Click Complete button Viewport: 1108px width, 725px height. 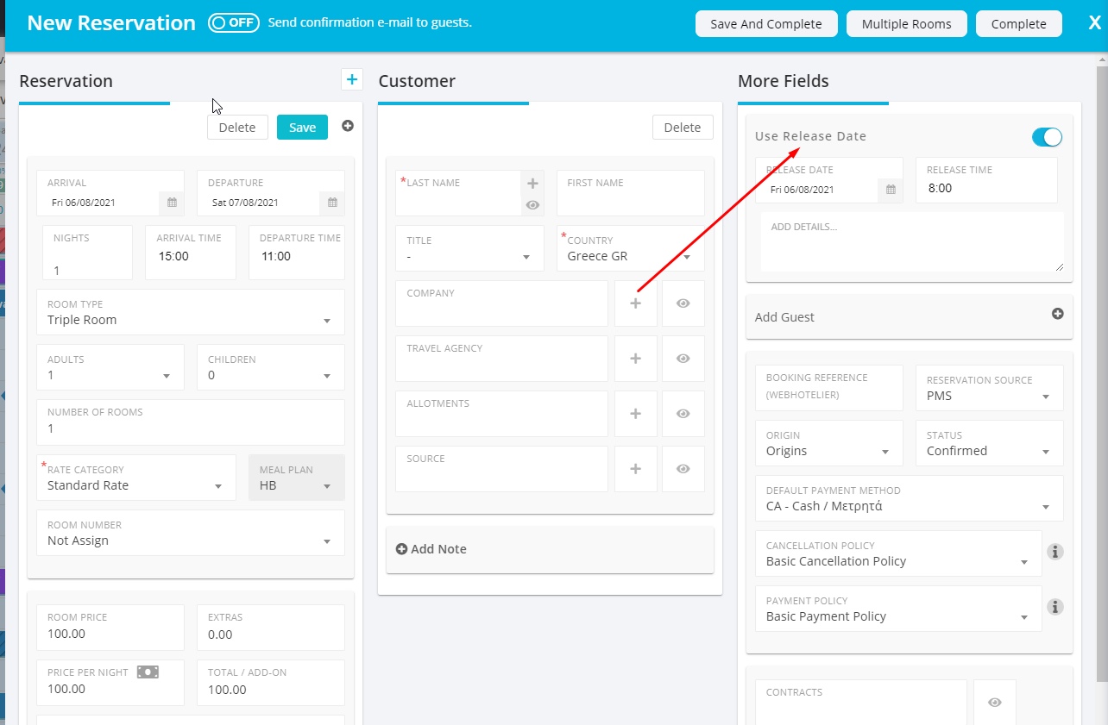pos(1019,23)
